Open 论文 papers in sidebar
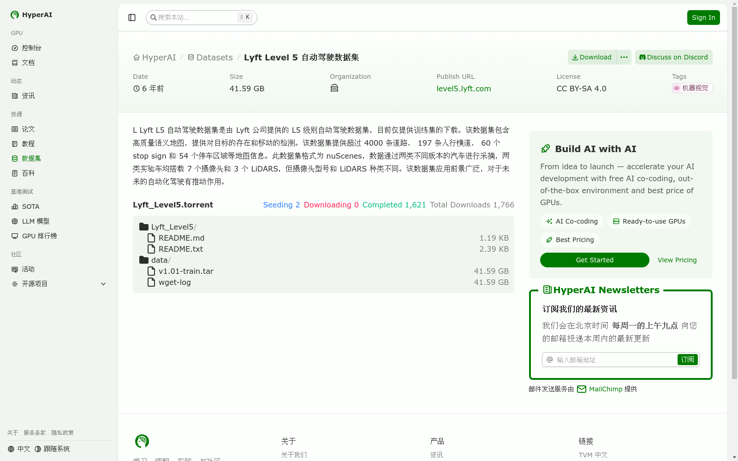Viewport: 738px width, 461px height. point(59,129)
